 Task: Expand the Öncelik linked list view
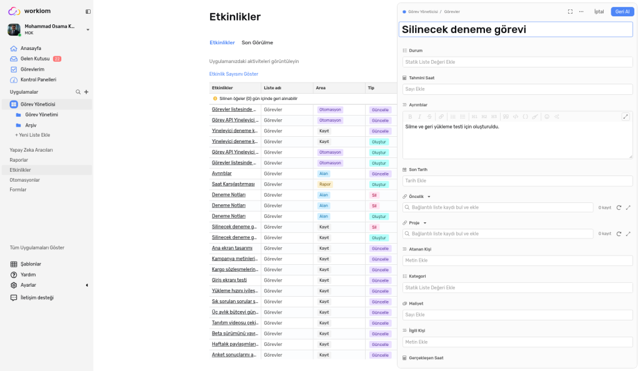point(628,207)
